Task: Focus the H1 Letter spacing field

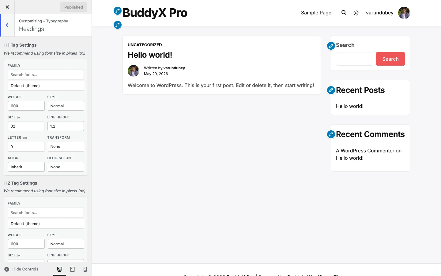Action: point(26,147)
